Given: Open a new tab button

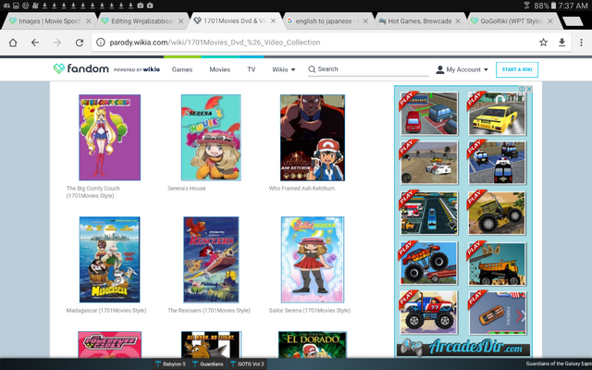Looking at the screenshot, I should tap(573, 21).
